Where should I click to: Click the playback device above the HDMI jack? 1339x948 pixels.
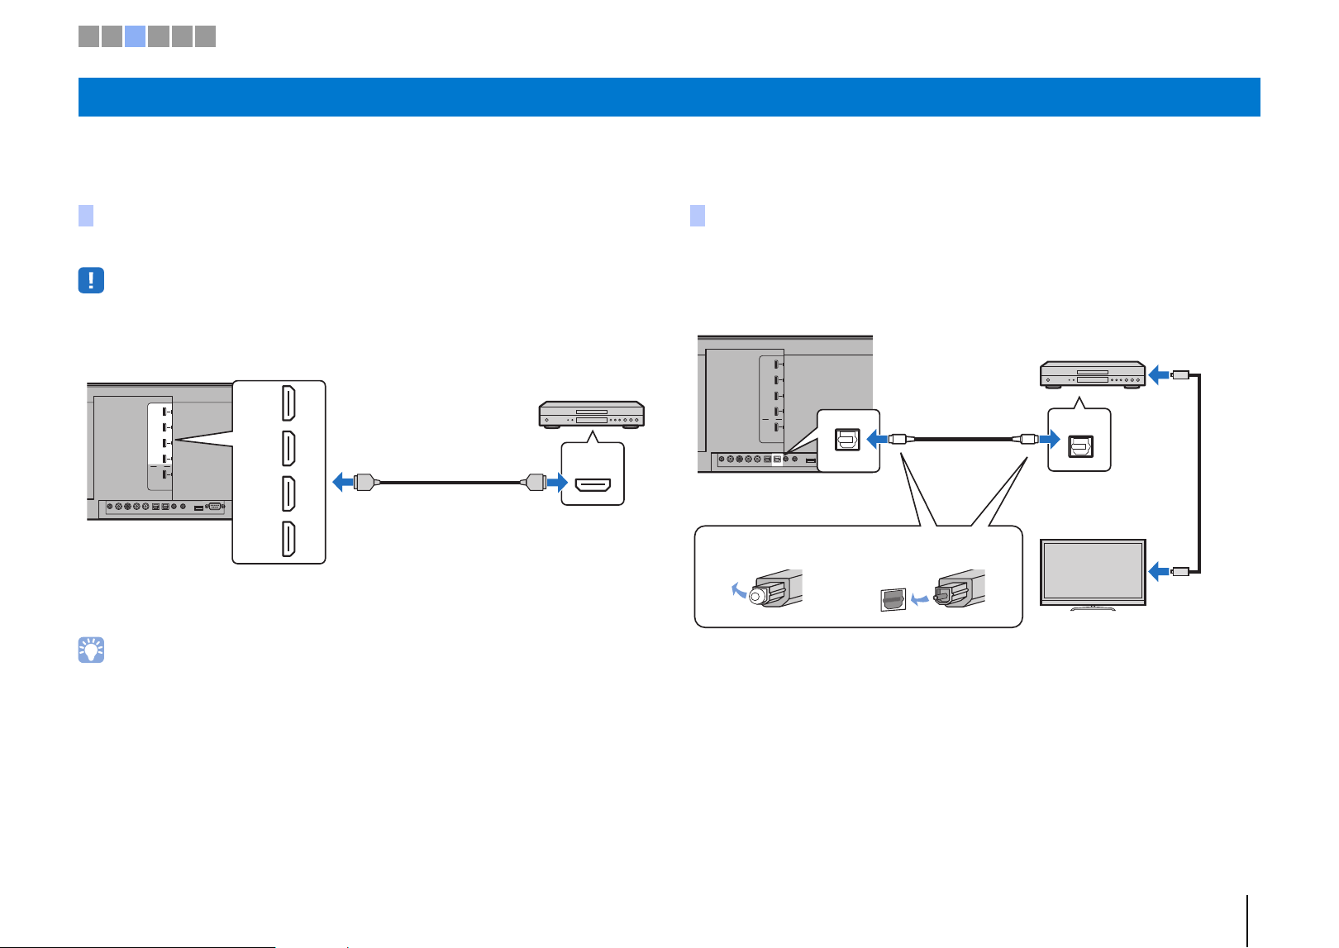click(591, 415)
